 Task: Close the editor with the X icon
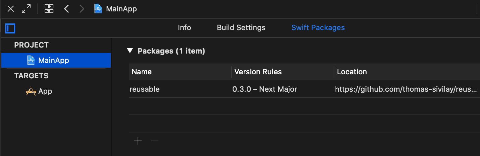point(11,9)
